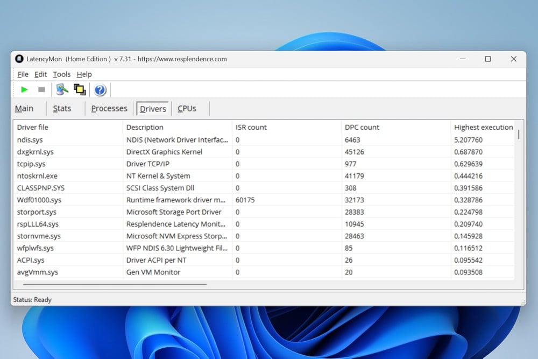Close the LatencyMon window

click(514, 59)
